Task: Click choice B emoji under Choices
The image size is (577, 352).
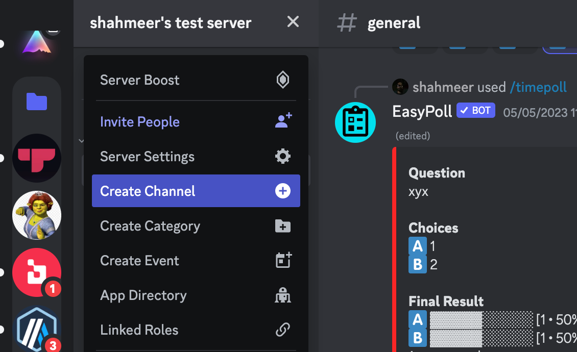Action: 418,264
